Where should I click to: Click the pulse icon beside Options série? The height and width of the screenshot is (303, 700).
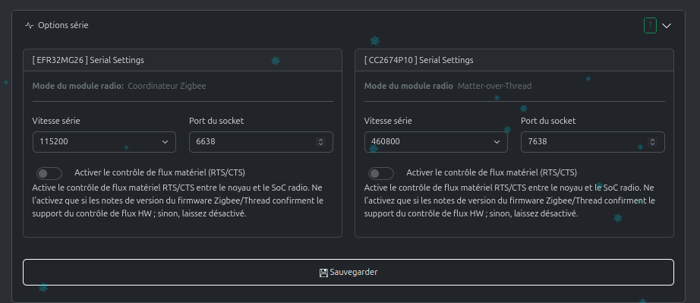click(x=30, y=25)
